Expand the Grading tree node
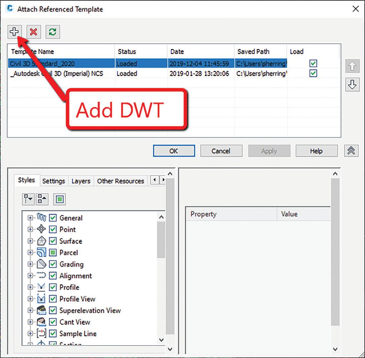The image size is (365, 358). coord(30,264)
